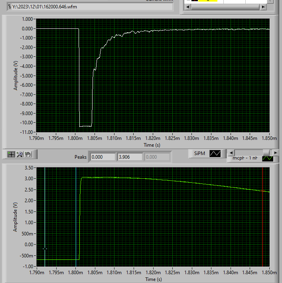282x283 pixels.
Task: Click upper graph Y-axis tick -5.000
Action: point(26,76)
